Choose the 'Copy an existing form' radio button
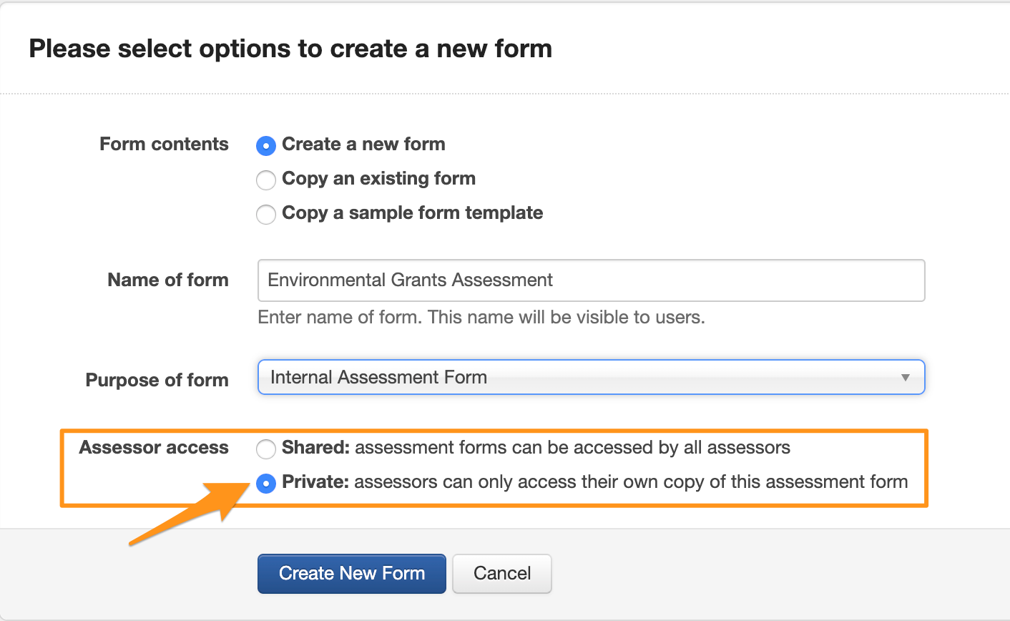1010x621 pixels. click(x=266, y=180)
